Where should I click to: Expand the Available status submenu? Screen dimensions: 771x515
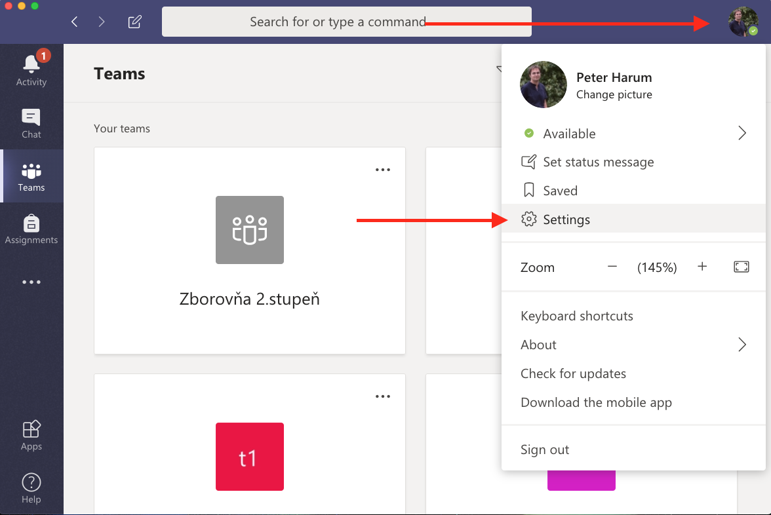(741, 134)
